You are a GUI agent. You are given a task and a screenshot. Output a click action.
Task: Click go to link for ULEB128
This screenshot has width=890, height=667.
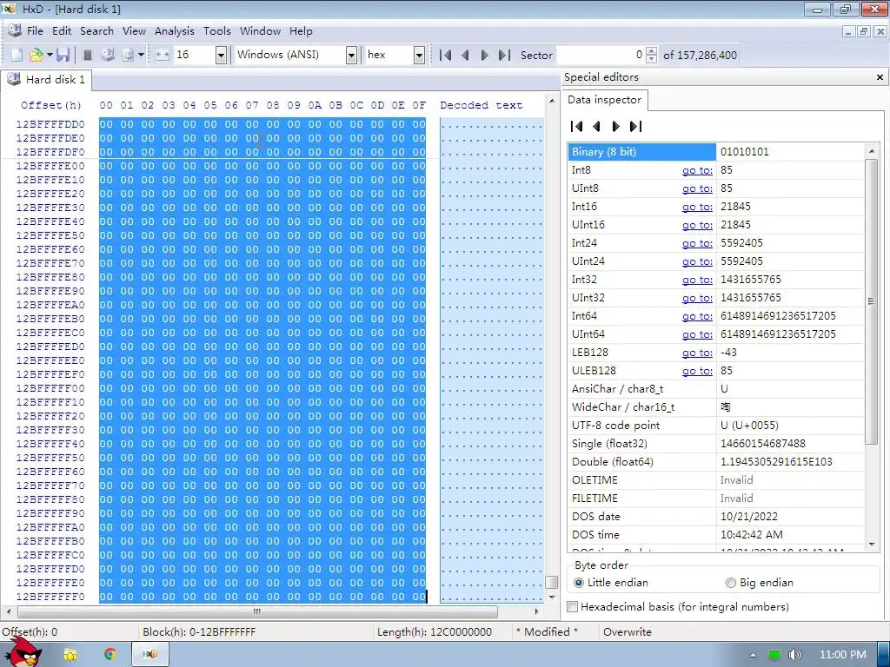coord(697,370)
